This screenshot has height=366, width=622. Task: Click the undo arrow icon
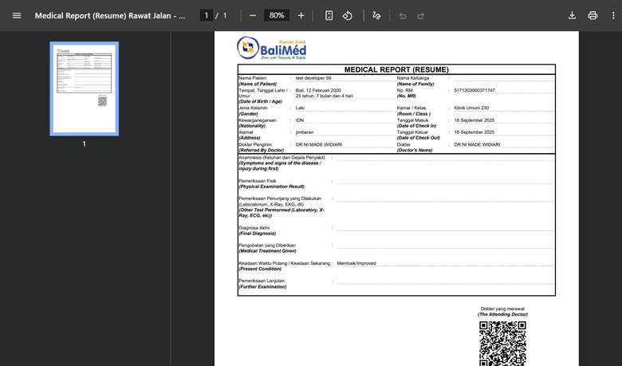click(403, 15)
